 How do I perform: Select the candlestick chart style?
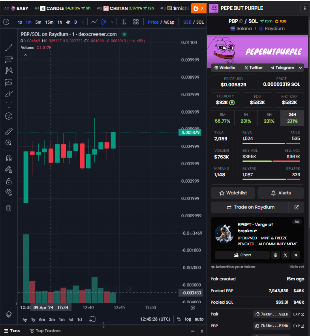104,22
